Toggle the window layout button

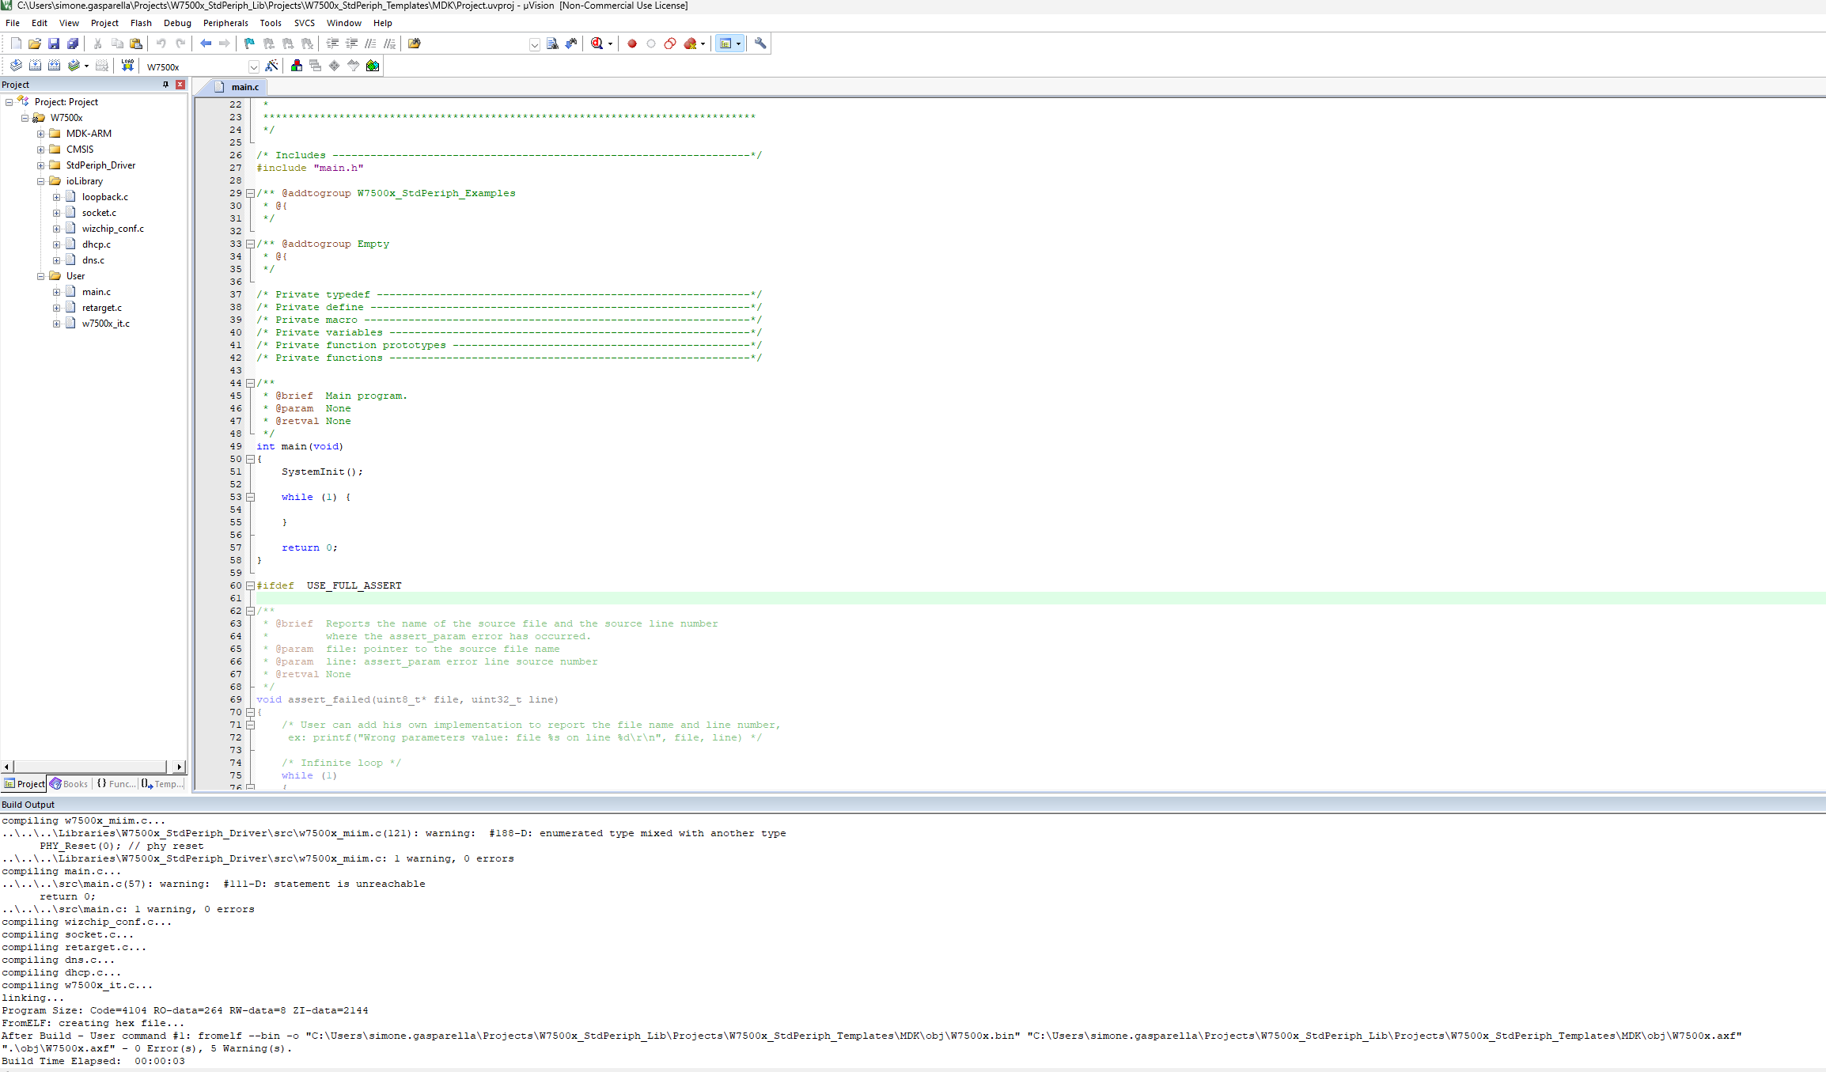pyautogui.click(x=729, y=44)
